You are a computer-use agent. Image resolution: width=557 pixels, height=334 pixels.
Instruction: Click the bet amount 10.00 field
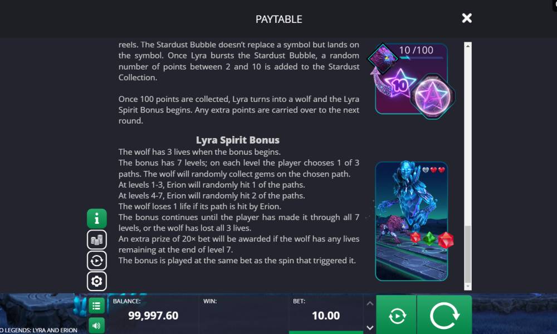(x=326, y=316)
